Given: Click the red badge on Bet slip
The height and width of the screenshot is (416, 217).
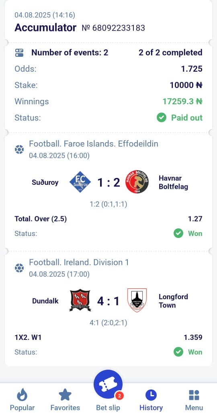Looking at the screenshot, I should coord(119,396).
